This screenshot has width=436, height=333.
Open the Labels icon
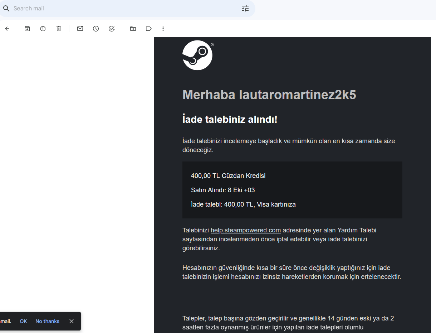pos(149,29)
